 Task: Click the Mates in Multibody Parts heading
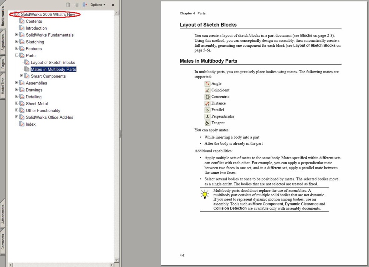[208, 61]
